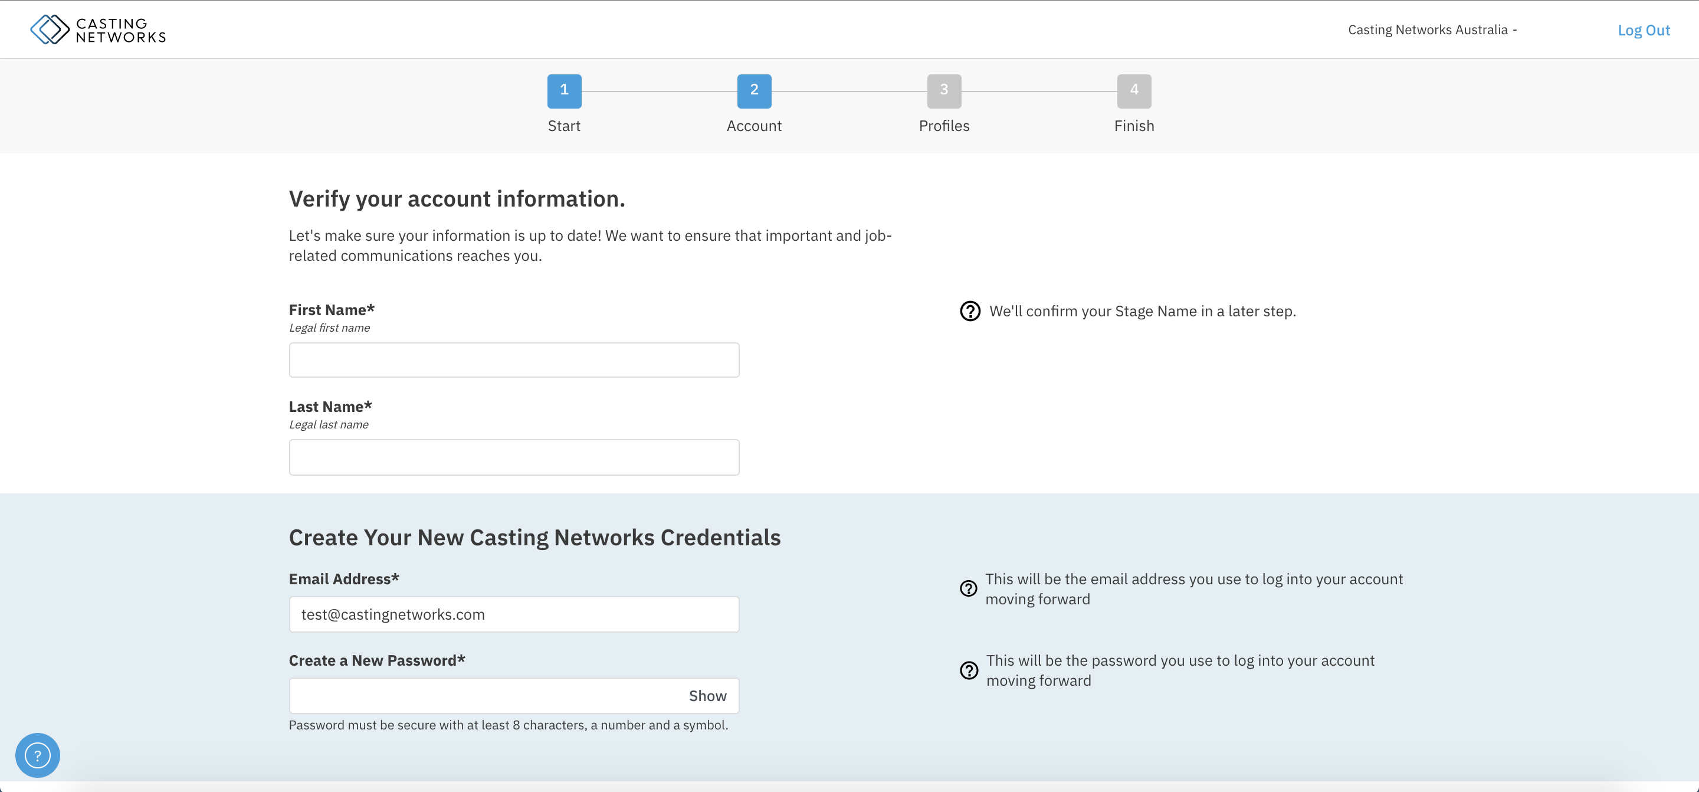The height and width of the screenshot is (792, 1699).
Task: Click the help icon beside Stage Name note
Action: [x=969, y=311]
